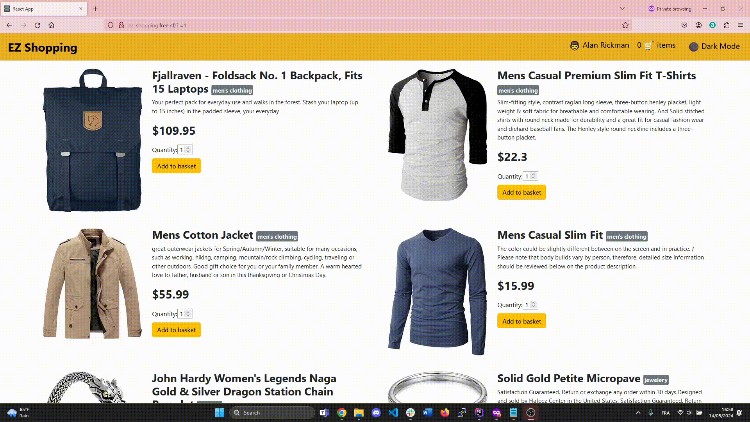The width and height of the screenshot is (750, 422).
Task: Open the shopping cart icon in header
Action: [x=649, y=45]
